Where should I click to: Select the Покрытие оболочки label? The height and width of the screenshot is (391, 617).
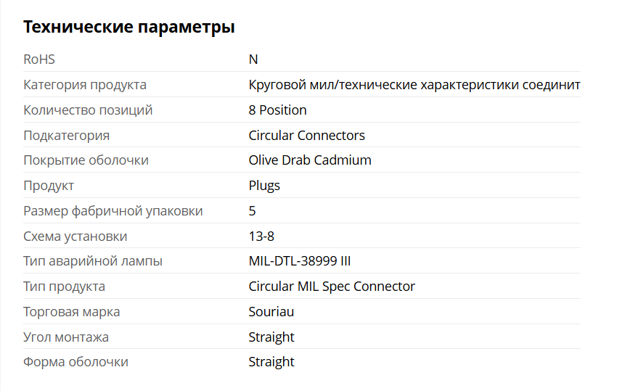[86, 160]
